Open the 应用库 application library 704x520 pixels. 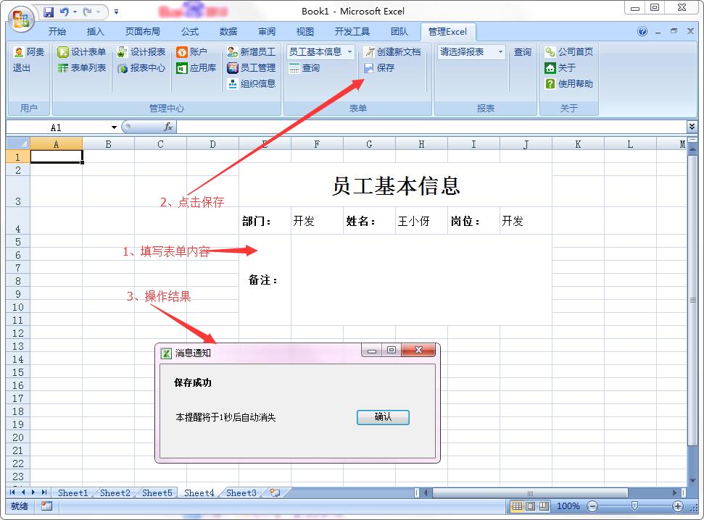pos(196,68)
